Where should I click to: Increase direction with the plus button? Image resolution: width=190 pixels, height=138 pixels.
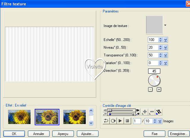[x=159, y=90]
